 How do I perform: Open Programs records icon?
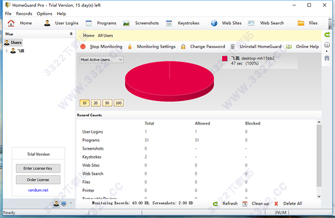(88, 23)
